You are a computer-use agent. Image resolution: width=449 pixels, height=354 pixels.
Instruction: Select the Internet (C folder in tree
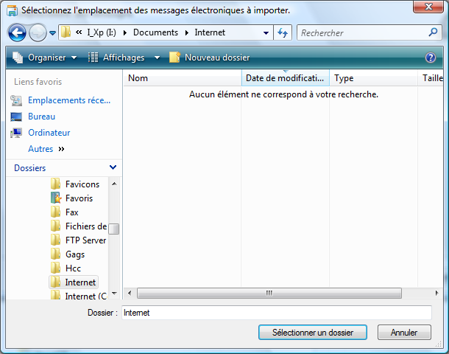pos(86,296)
